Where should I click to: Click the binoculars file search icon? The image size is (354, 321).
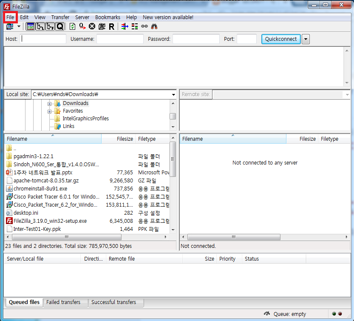154,27
